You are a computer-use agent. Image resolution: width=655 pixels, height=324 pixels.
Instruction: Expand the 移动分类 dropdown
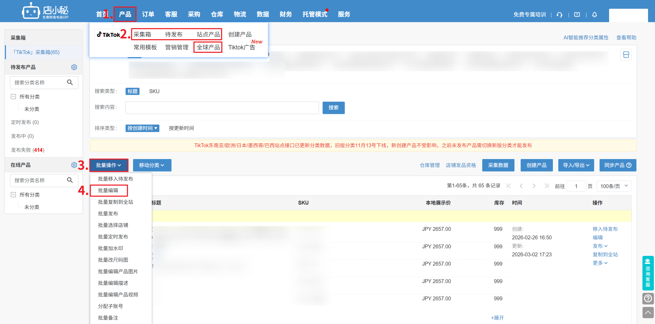(x=152, y=165)
